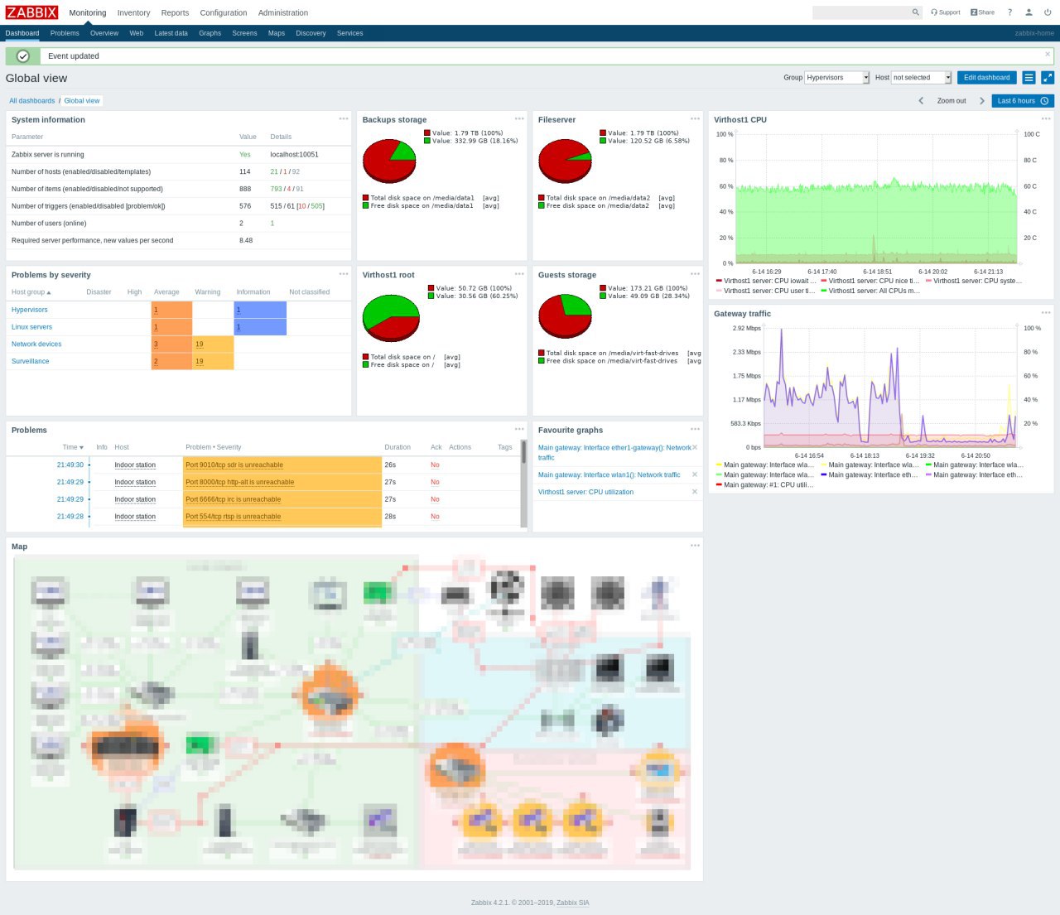
Task: Click the Zabbix logo
Action: click(31, 12)
